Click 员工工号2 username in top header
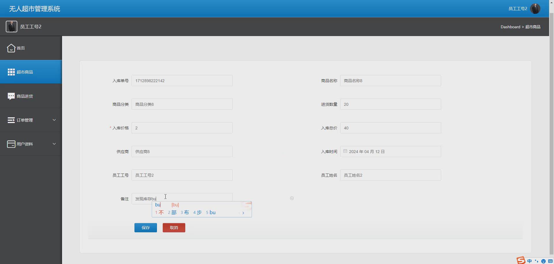 (518, 9)
